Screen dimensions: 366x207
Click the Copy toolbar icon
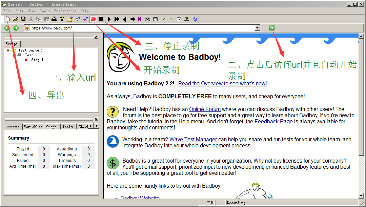pos(39,19)
